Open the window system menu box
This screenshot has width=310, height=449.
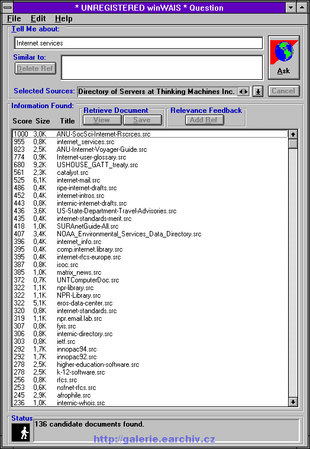click(7, 7)
